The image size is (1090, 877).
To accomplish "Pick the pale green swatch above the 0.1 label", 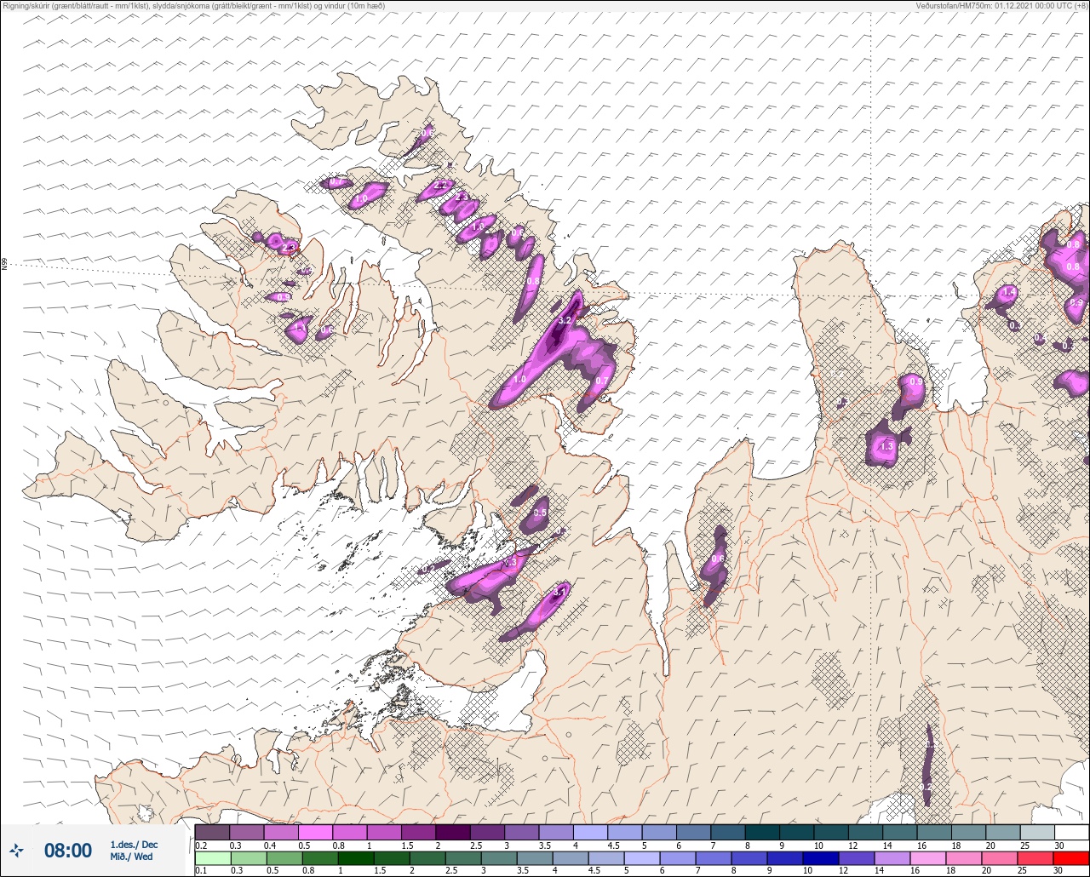I will point(212,858).
